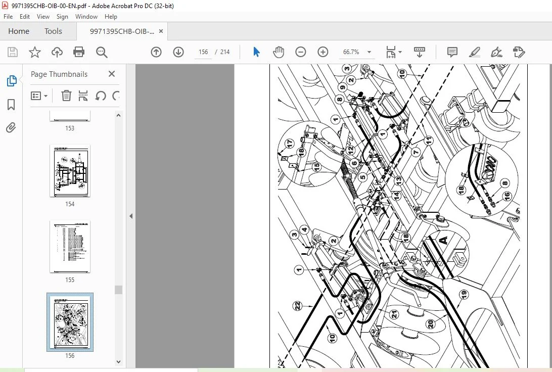
Task: Go to previous page arrow
Action: [156, 52]
